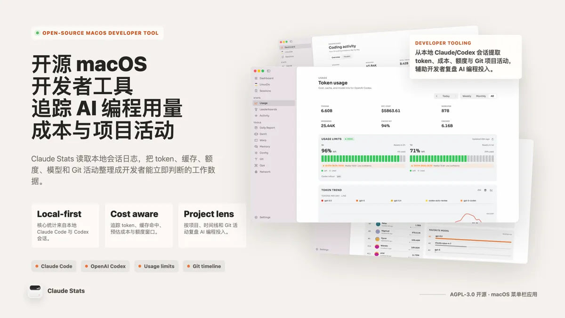Select the Models tab in Coding activity window
Screen dimensions: 565x318
347,57
